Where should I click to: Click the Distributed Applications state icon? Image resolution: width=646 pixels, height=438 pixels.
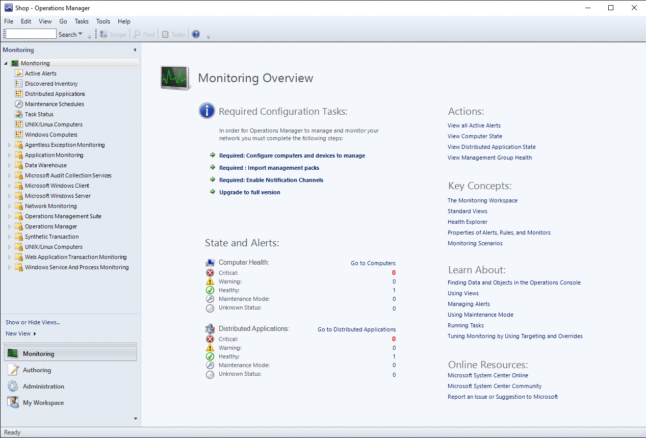tap(210, 329)
